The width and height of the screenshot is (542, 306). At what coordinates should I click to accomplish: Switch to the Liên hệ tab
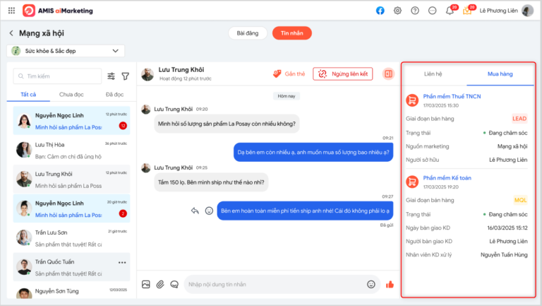pos(433,74)
